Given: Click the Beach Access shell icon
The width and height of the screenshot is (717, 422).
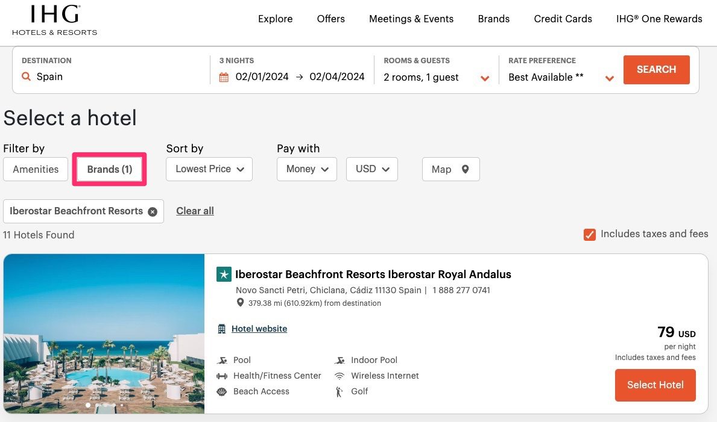Looking at the screenshot, I should pos(221,391).
